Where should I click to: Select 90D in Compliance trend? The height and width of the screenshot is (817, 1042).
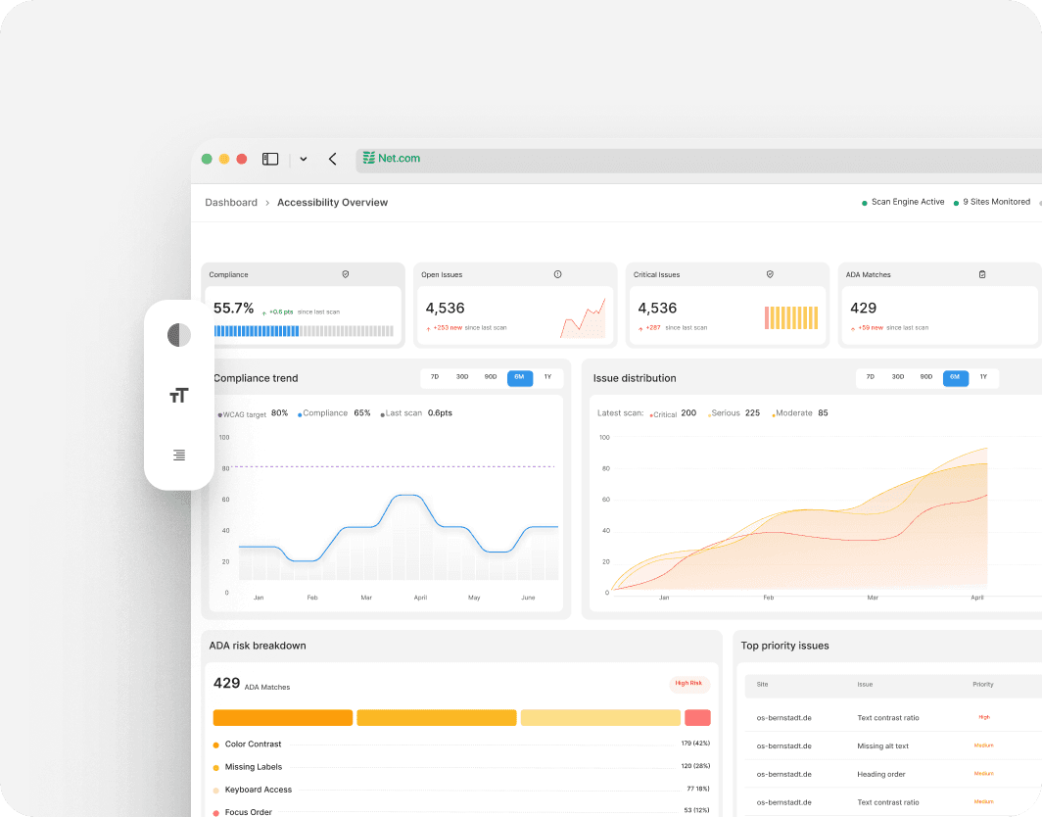491,377
